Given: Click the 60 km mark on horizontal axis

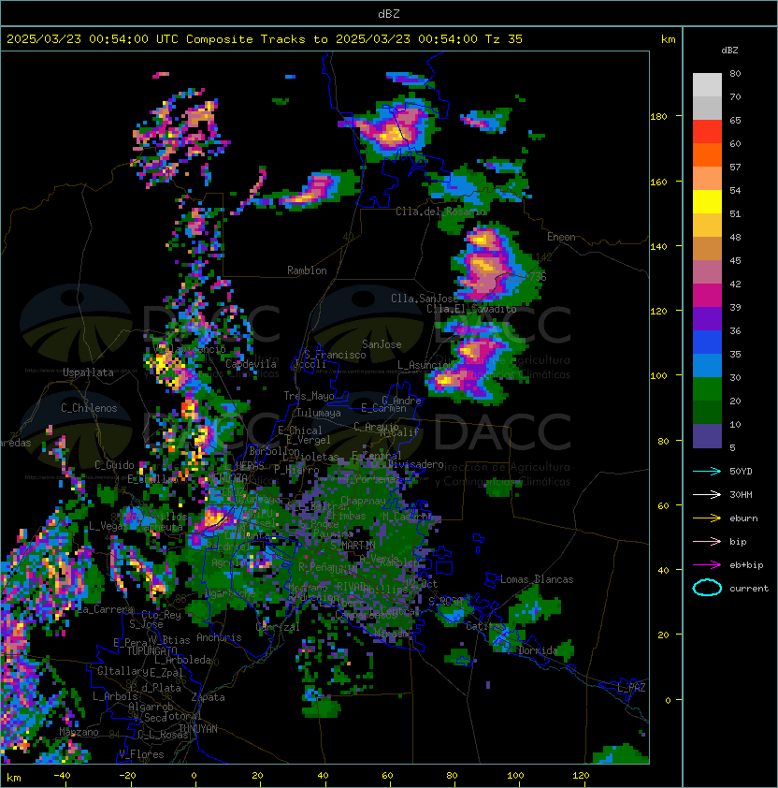Looking at the screenshot, I should pyautogui.click(x=387, y=776).
